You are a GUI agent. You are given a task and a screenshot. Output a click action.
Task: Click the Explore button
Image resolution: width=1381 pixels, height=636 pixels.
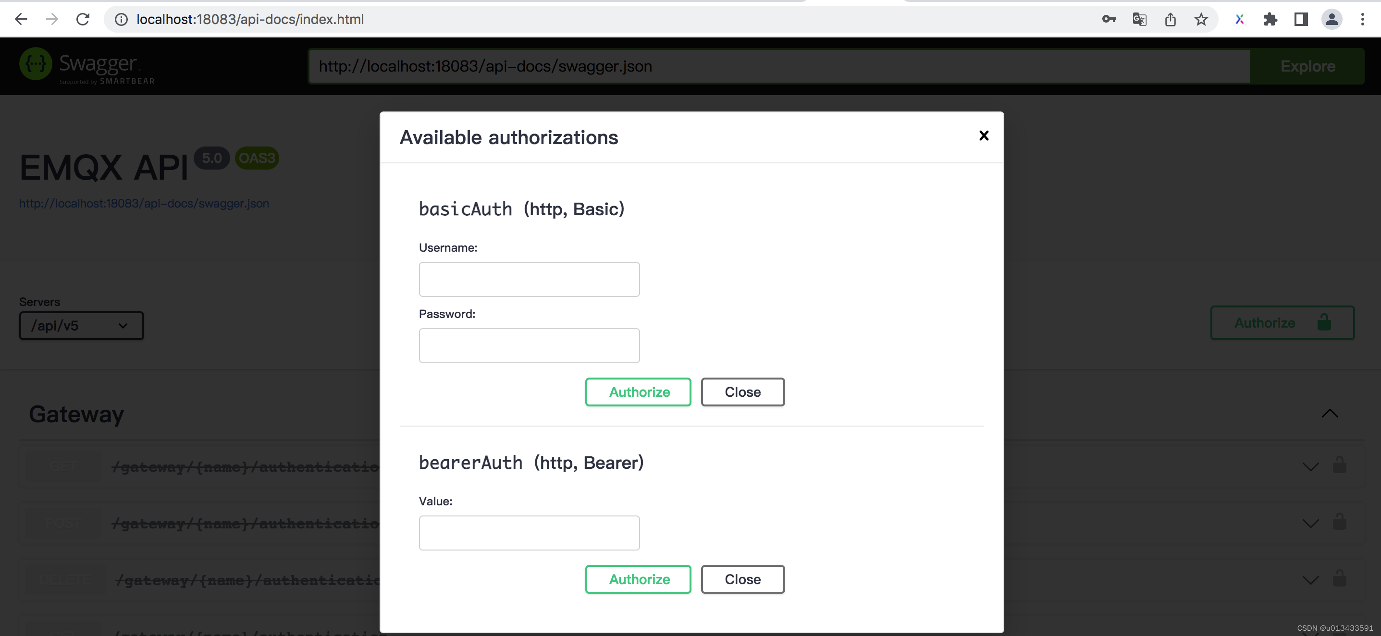1307,66
